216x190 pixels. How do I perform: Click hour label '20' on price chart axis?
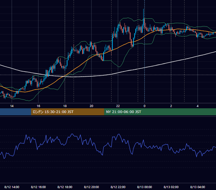click(x=91, y=106)
